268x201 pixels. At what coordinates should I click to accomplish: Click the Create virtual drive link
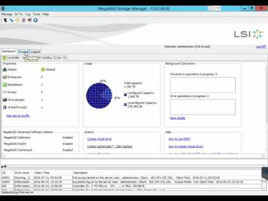coord(99,139)
